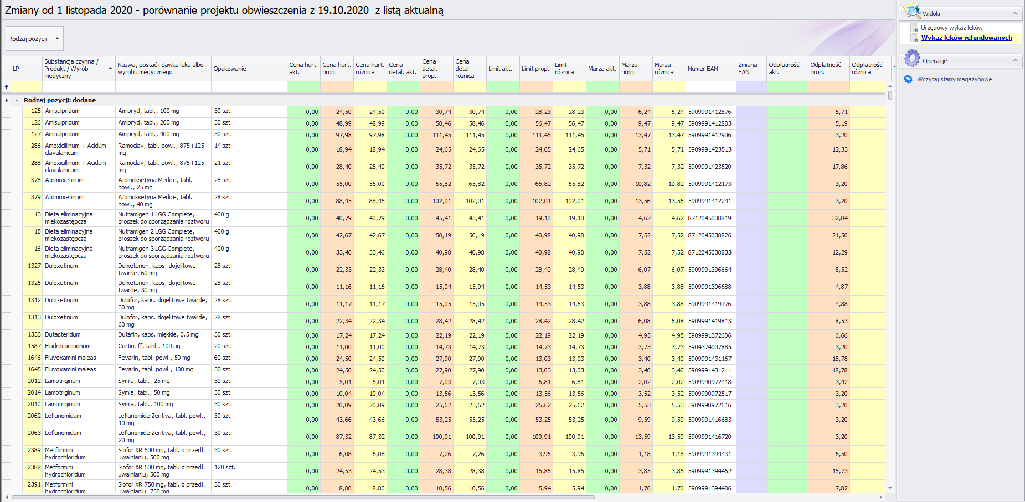Click the row indicator arrow of the dodane group
Screen dimensions: 1025x502
pyautogui.click(x=6, y=100)
